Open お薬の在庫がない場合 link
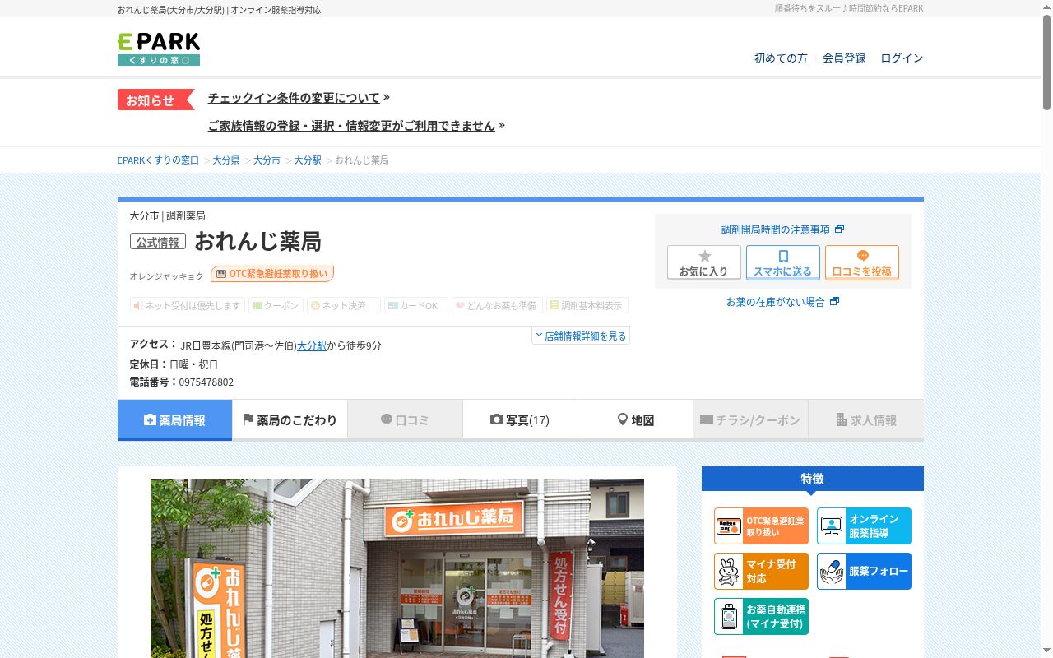1053x658 pixels. coord(775,302)
